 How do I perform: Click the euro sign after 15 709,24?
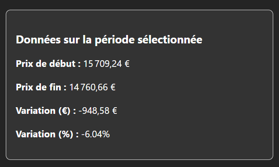[127, 64]
